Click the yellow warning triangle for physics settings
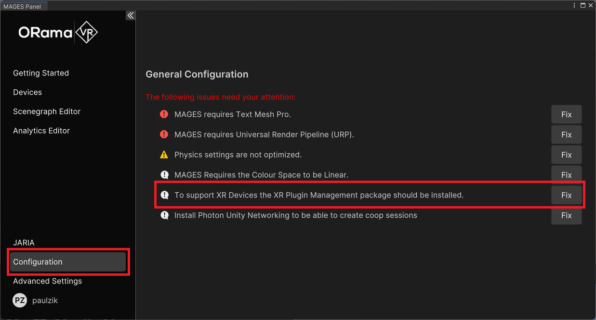Image resolution: width=596 pixels, height=320 pixels. pyautogui.click(x=164, y=155)
